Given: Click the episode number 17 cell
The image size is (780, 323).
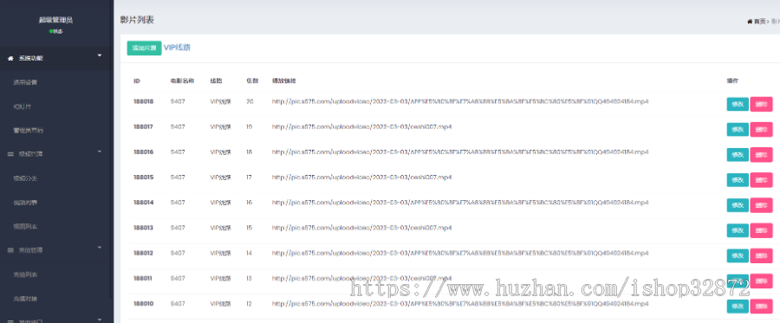Looking at the screenshot, I should tap(250, 178).
